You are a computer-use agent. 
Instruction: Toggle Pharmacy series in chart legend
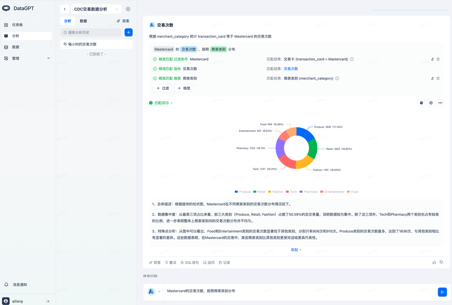(x=308, y=192)
